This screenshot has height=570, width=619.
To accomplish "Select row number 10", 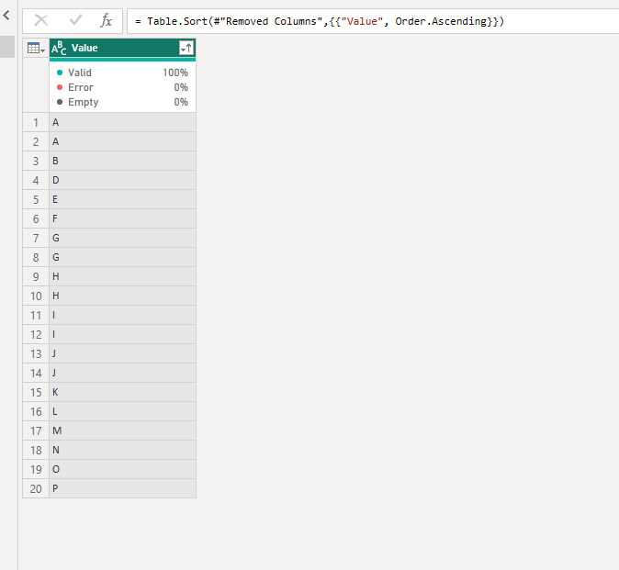I will coord(36,296).
